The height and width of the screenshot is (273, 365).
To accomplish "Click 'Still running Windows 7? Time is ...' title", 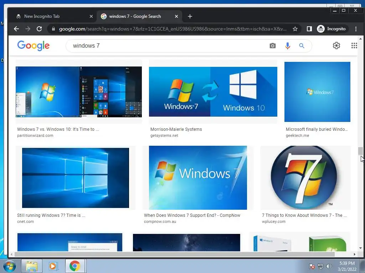I will click(x=51, y=215).
